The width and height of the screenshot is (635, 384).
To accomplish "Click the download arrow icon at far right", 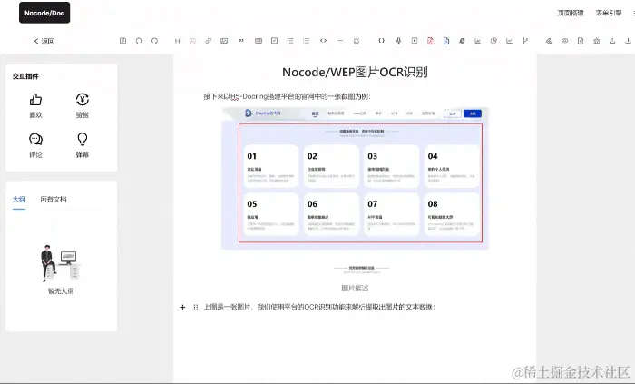I will (628, 41).
